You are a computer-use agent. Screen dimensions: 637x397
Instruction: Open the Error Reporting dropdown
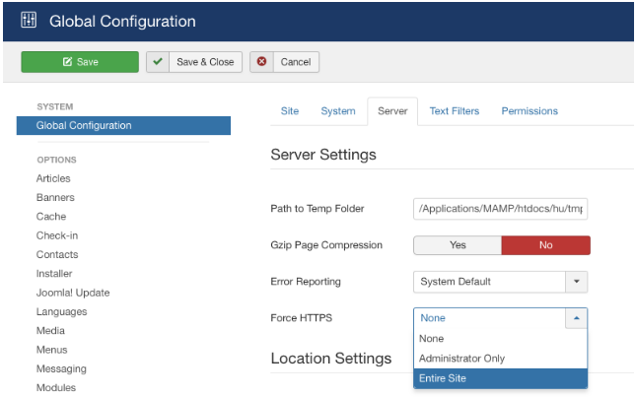(x=500, y=282)
